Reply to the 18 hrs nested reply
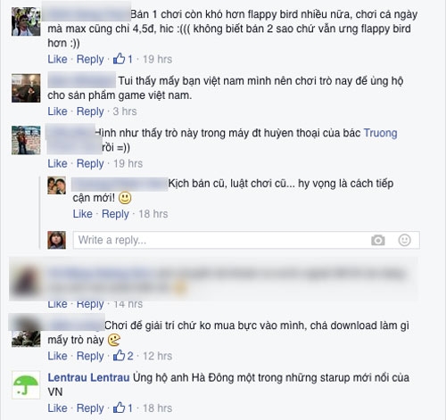Viewport: 446px width, 420px height. 115,214
